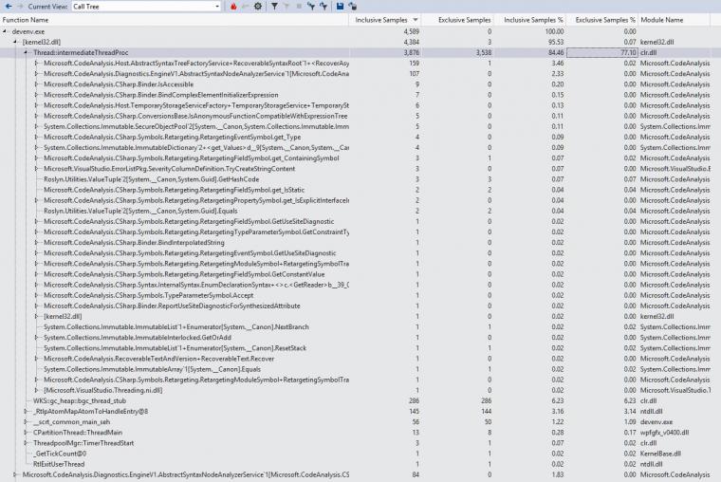This screenshot has width=721, height=482.
Task: Collapse the top [kernel32.dll] node
Action: [15, 42]
